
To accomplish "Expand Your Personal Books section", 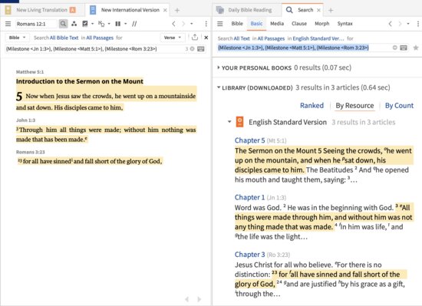I will [x=219, y=67].
